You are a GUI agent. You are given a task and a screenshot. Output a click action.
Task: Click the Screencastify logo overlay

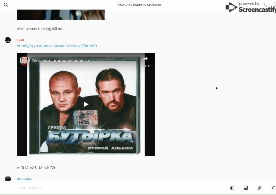250,8
